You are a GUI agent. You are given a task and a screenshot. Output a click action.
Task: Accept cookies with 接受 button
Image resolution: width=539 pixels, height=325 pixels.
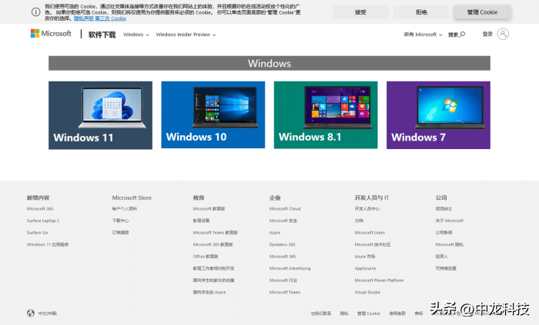click(360, 12)
